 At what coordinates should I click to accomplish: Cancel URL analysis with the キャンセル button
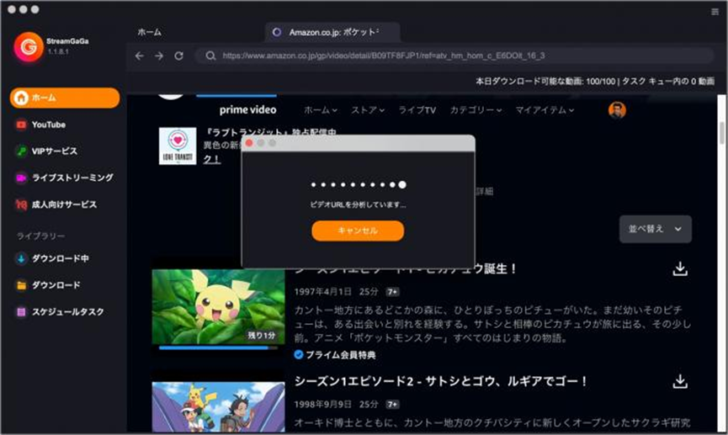pyautogui.click(x=358, y=231)
